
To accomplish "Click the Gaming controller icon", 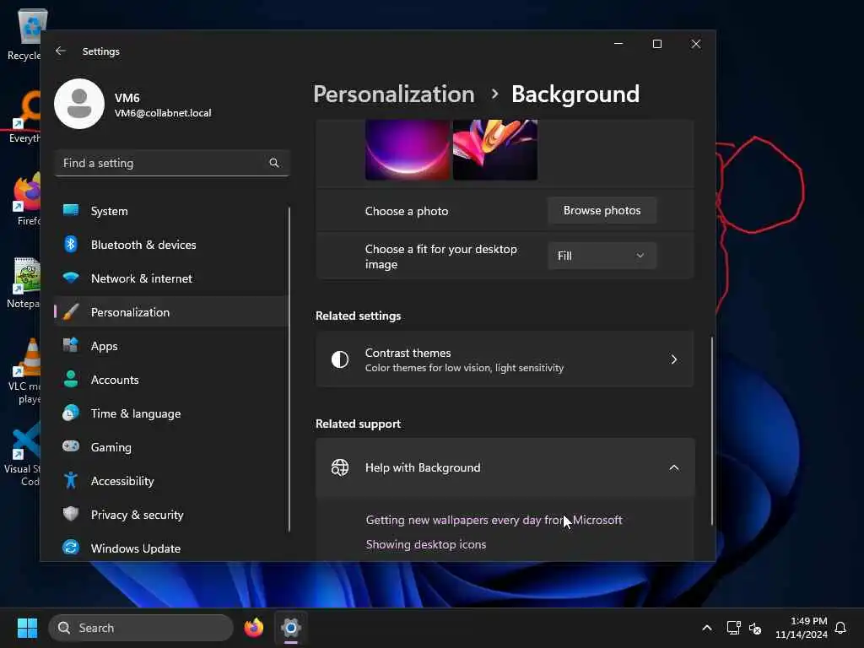I will point(71,446).
